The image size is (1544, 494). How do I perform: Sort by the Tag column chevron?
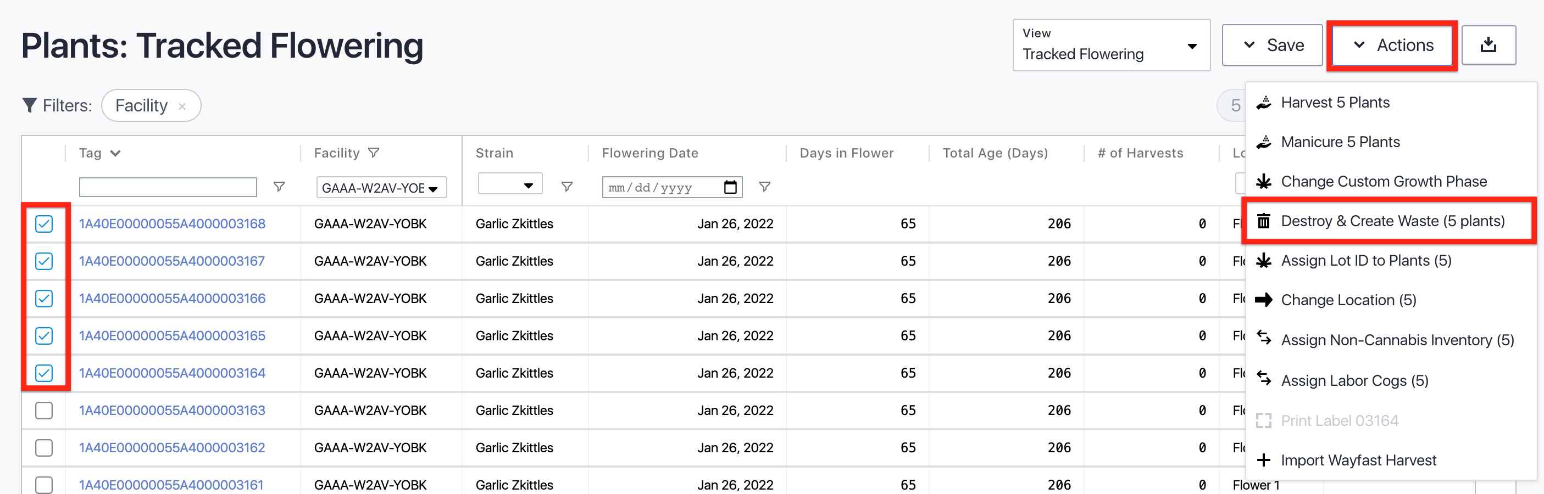(x=116, y=153)
